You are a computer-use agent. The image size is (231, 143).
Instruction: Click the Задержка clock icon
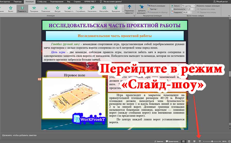(x=172, y=12)
